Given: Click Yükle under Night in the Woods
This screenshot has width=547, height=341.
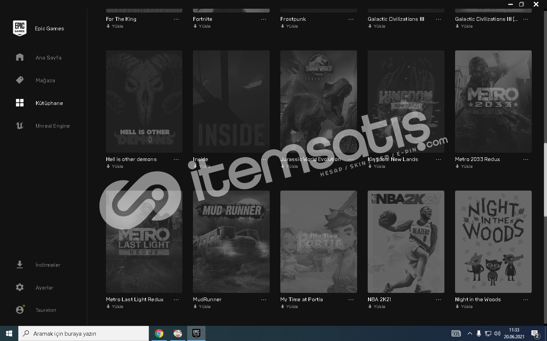Looking at the screenshot, I should [x=464, y=307].
